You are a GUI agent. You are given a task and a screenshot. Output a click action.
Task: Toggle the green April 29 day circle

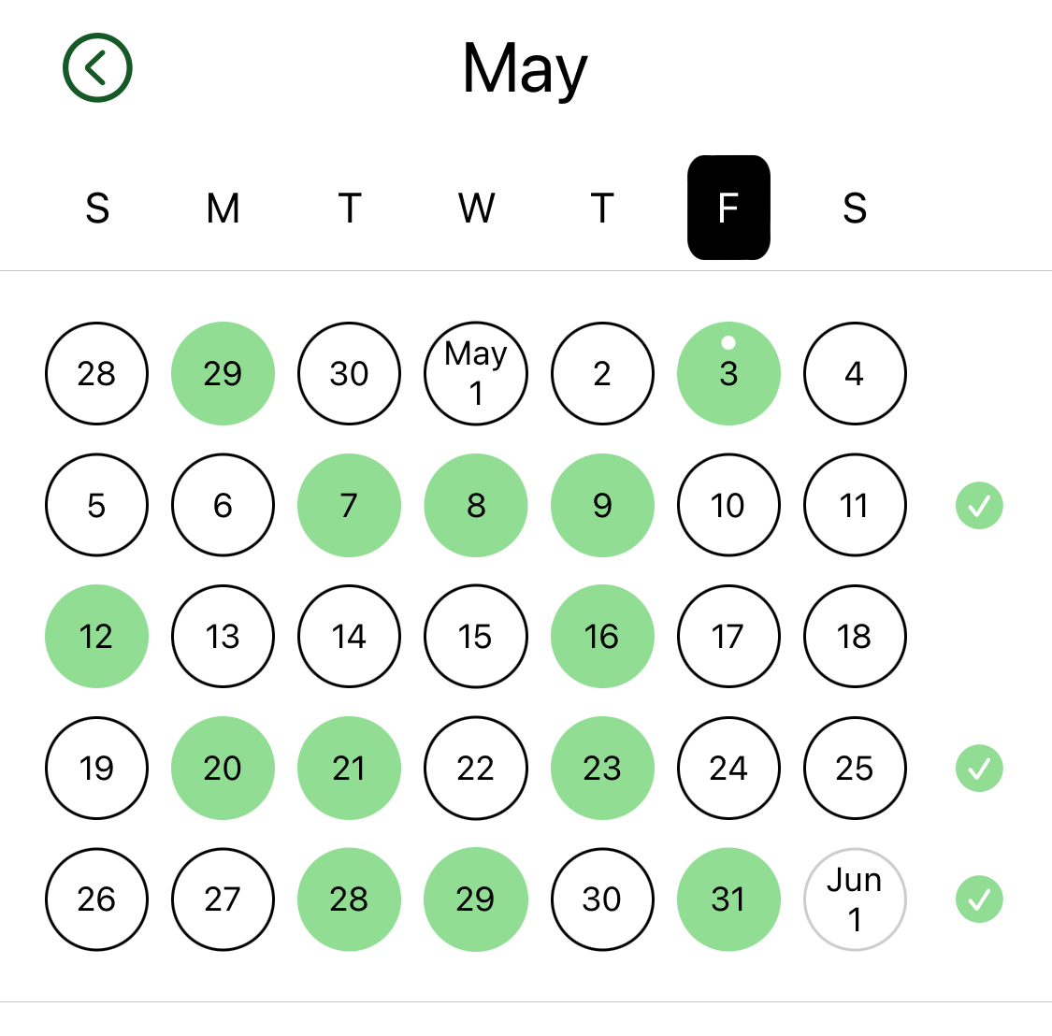coord(223,374)
